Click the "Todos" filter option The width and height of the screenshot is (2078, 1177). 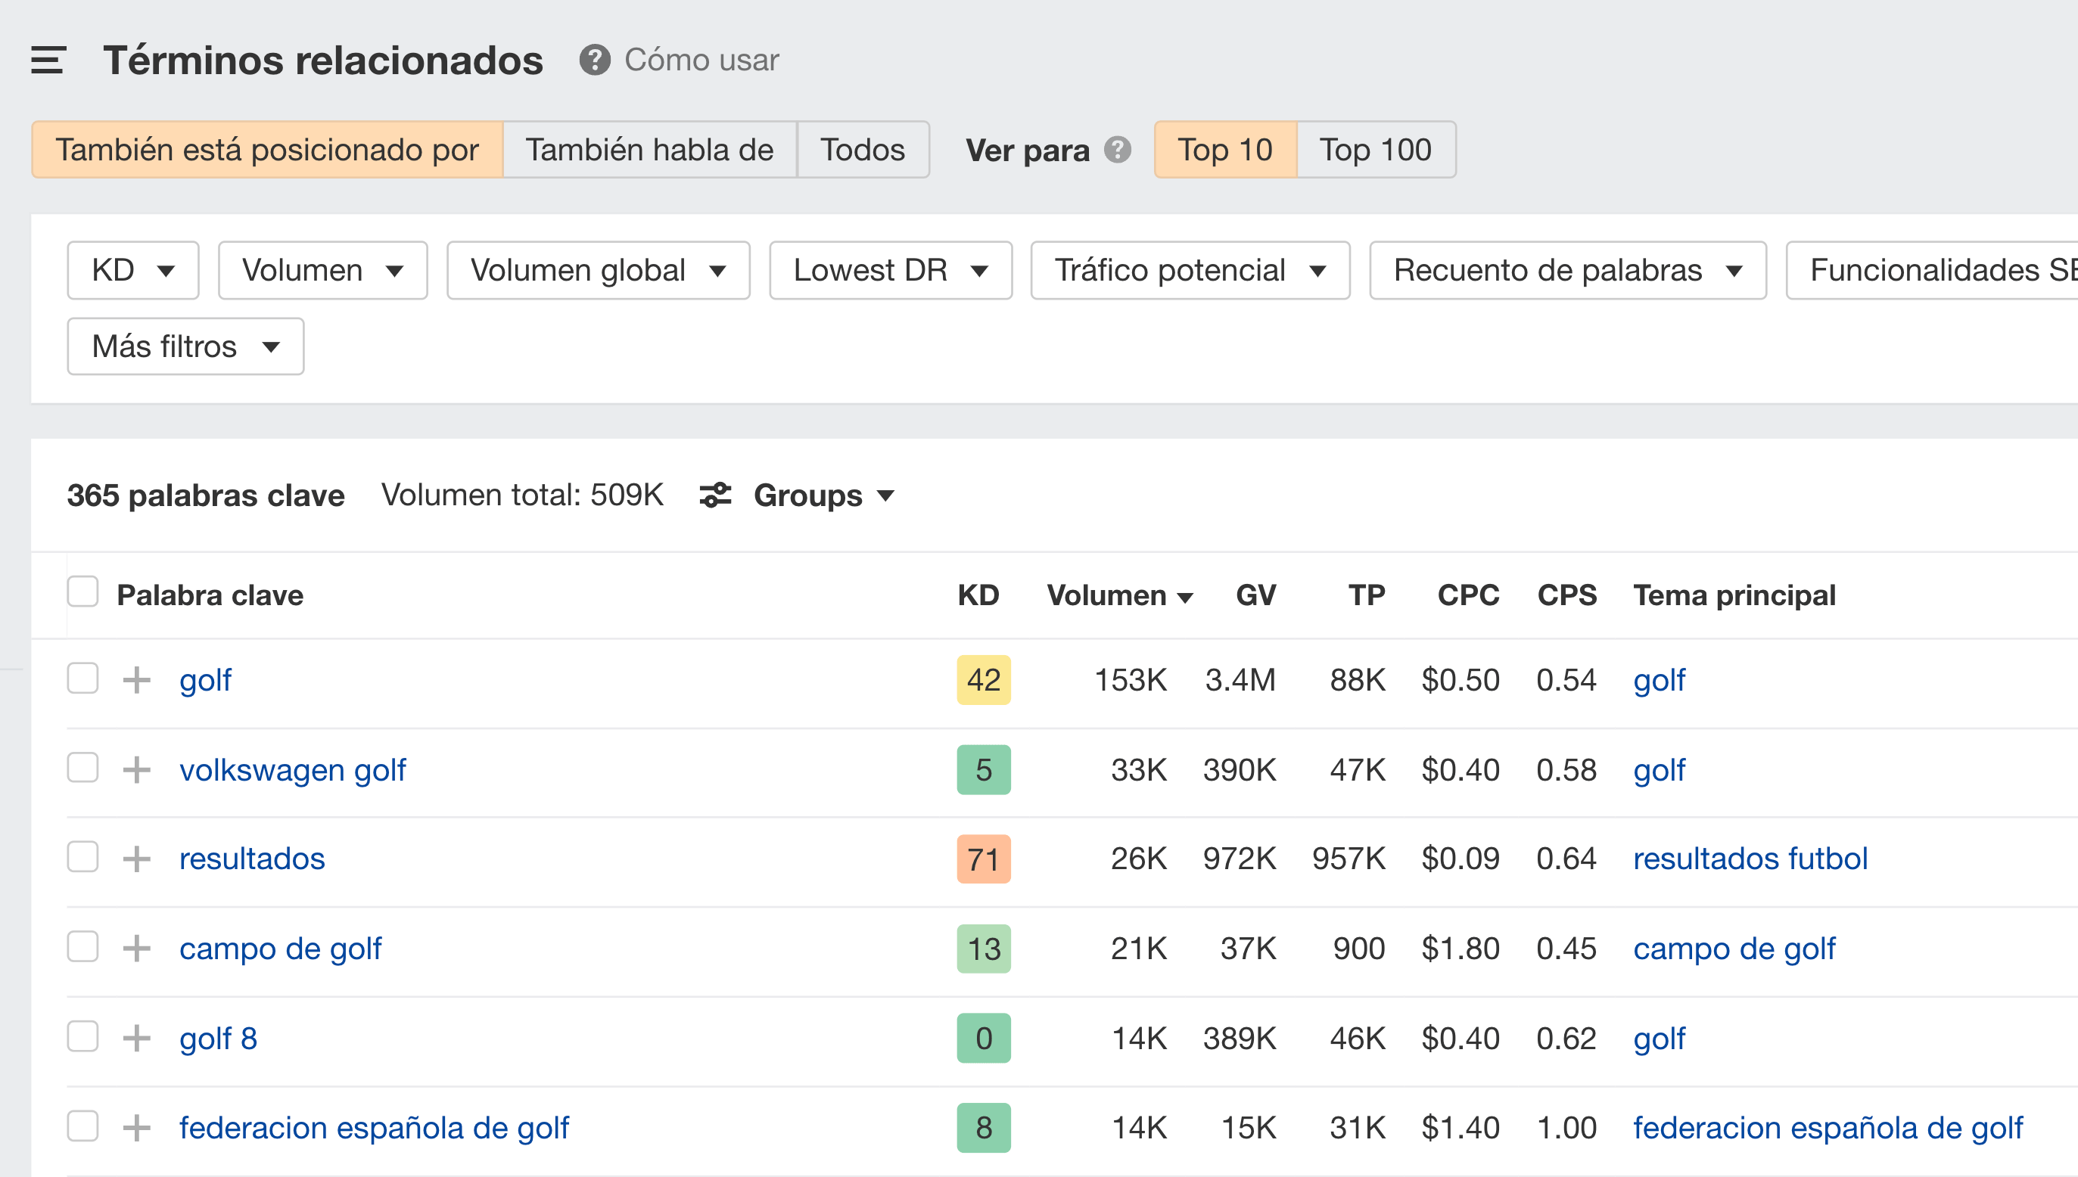coord(862,149)
